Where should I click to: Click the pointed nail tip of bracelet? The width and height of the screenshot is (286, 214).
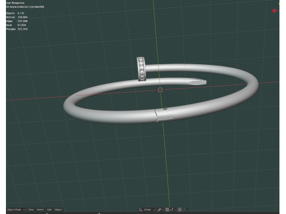(x=198, y=81)
